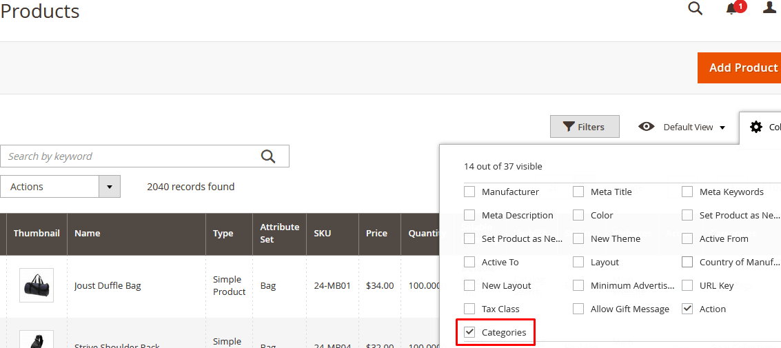
Task: Sort by the SKU column header
Action: [x=333, y=234]
